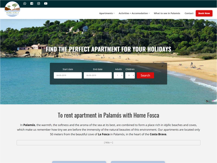
Task: Open the Facebook page icon
Action: 32,4
